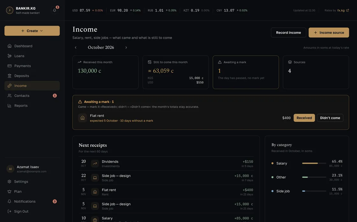357x222 pixels.
Task: Select the Awaiting a mark summary card
Action: pos(246,72)
